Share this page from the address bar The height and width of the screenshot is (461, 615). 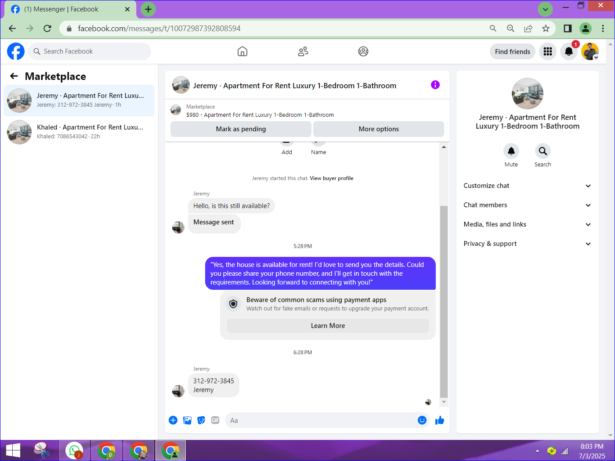tap(528, 29)
